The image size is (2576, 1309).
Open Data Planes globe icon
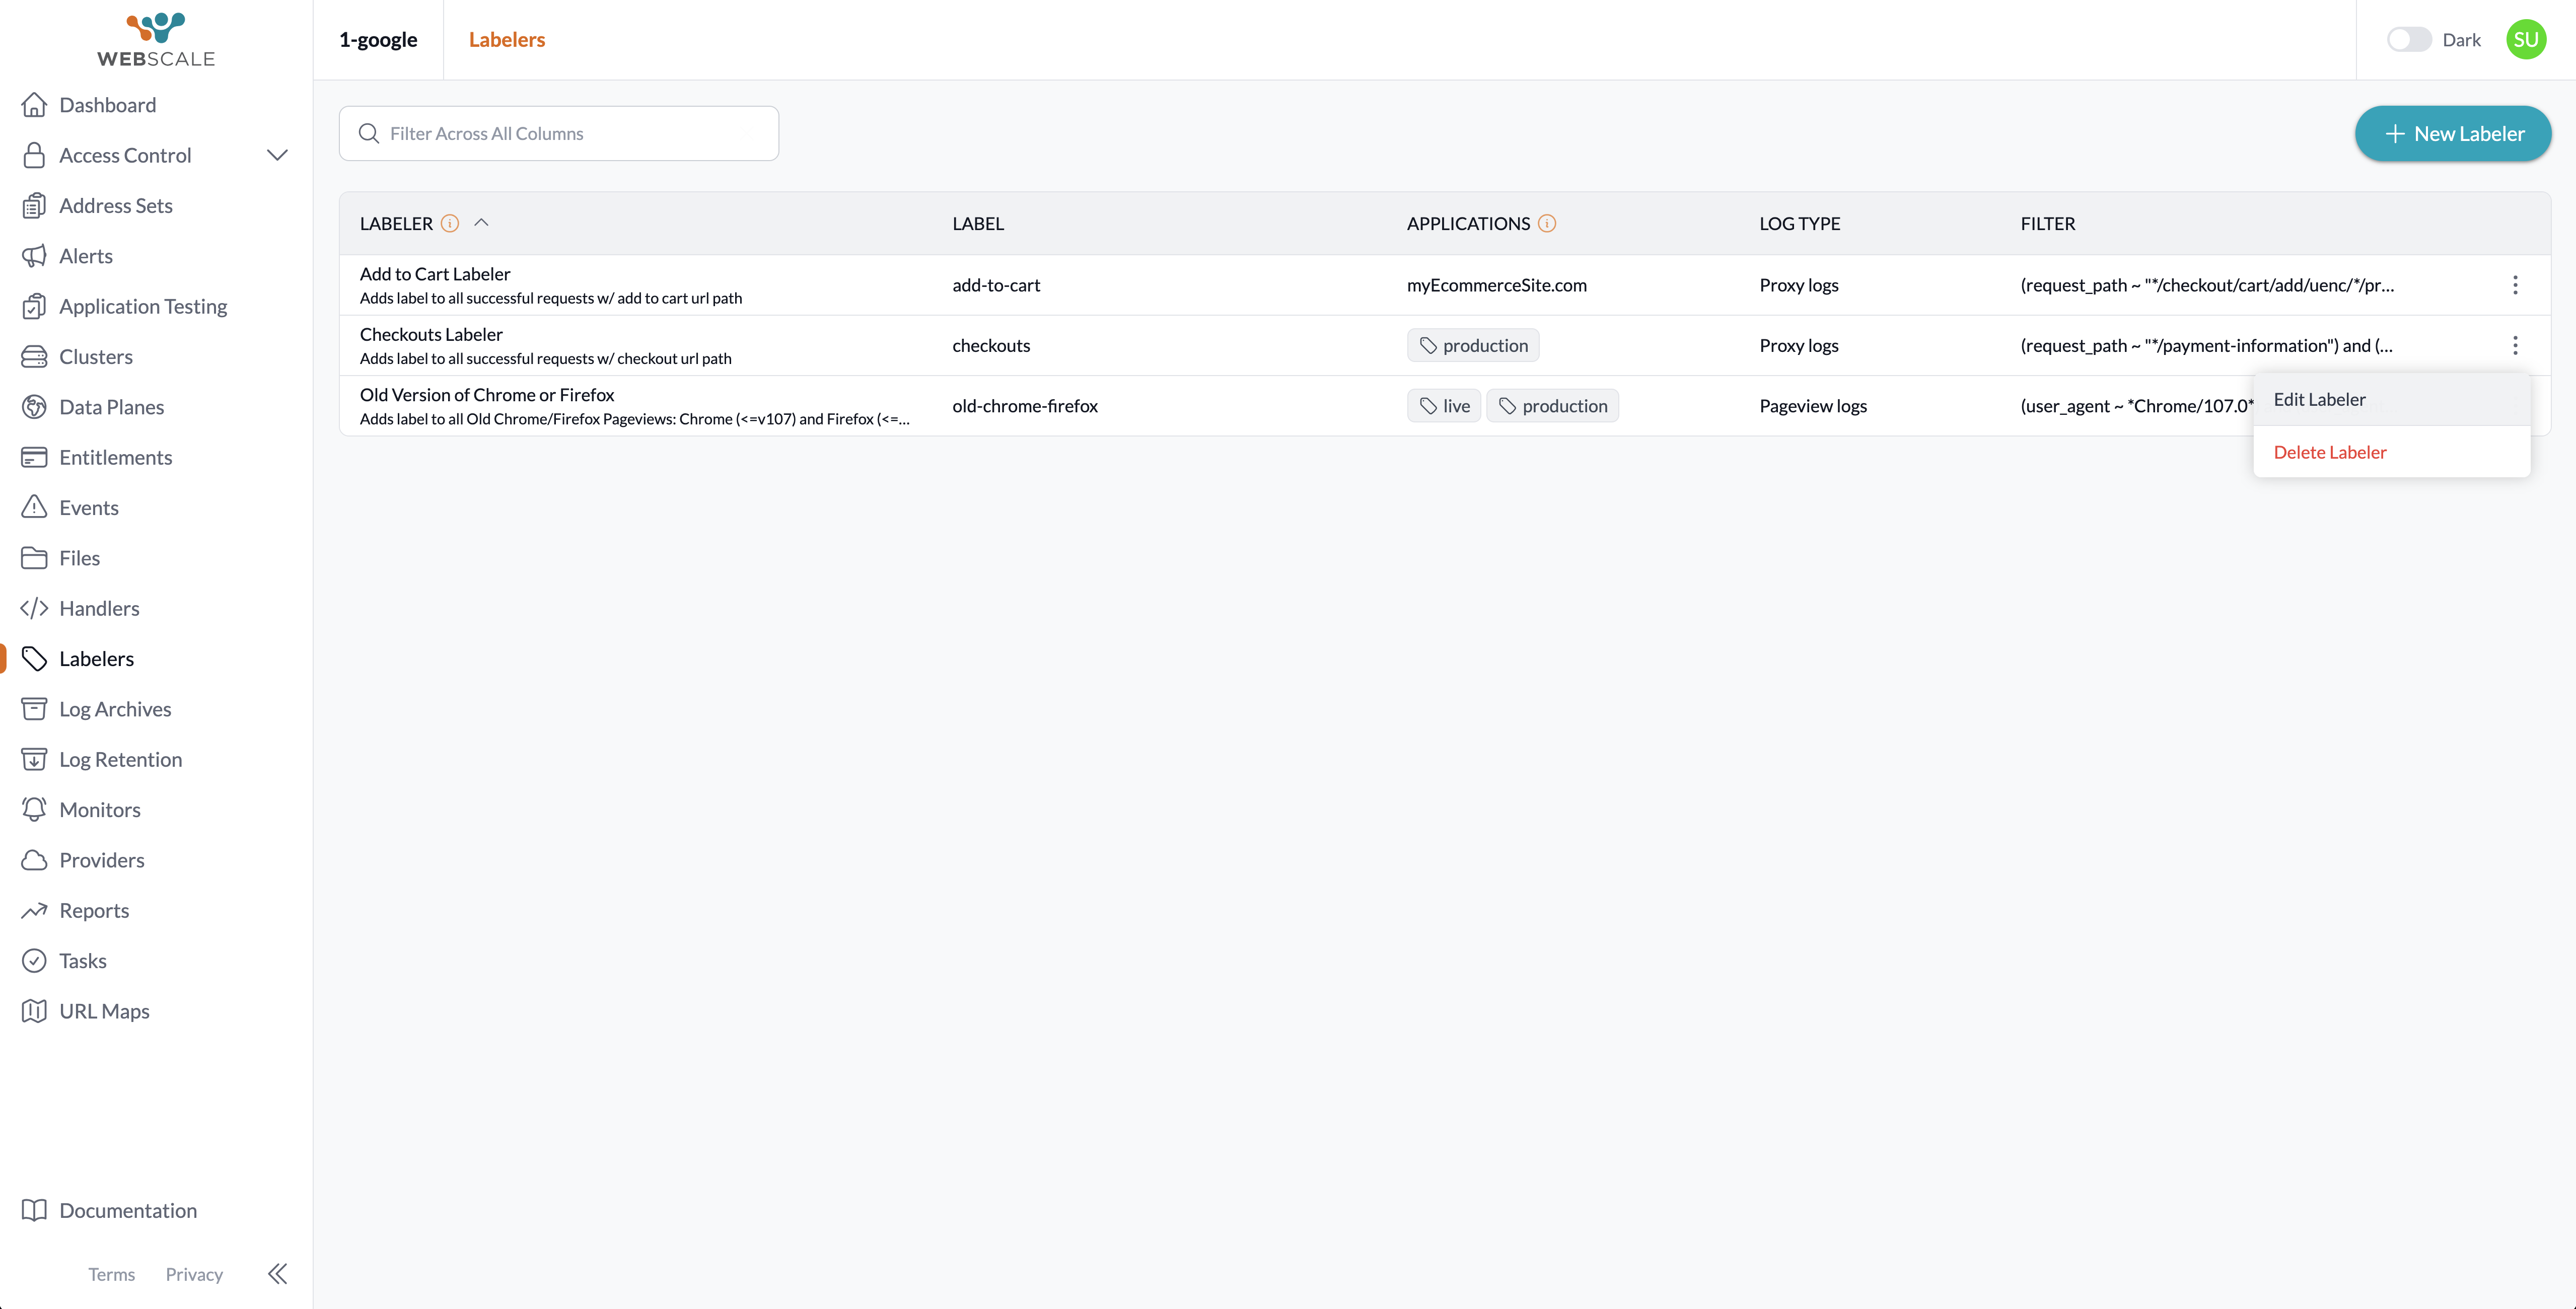click(x=34, y=407)
